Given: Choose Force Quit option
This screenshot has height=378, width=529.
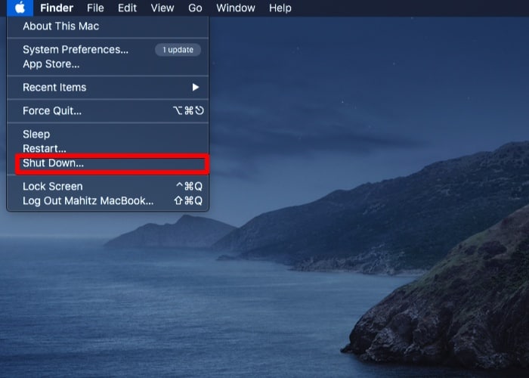Looking at the screenshot, I should click(x=52, y=111).
